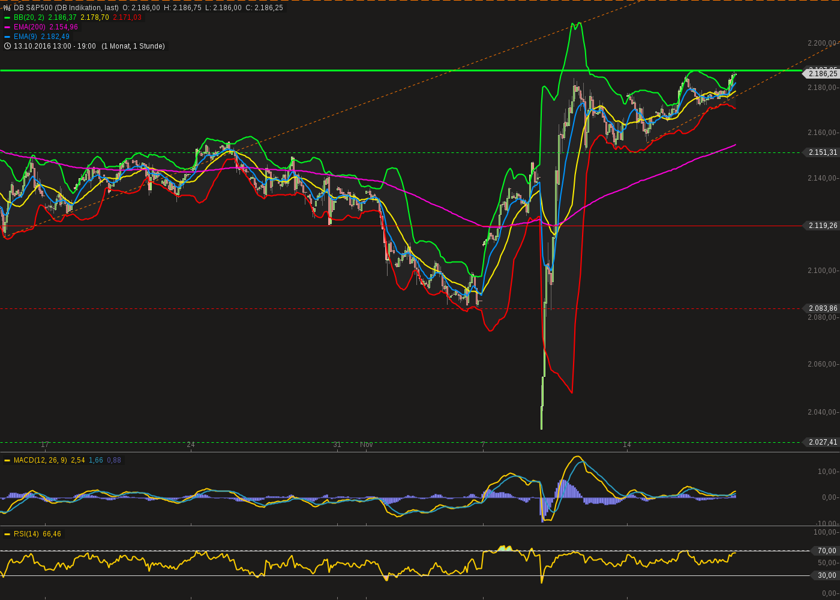Image resolution: width=840 pixels, height=600 pixels.
Task: Click the low price value L: 2.186,00
Action: tap(223, 8)
